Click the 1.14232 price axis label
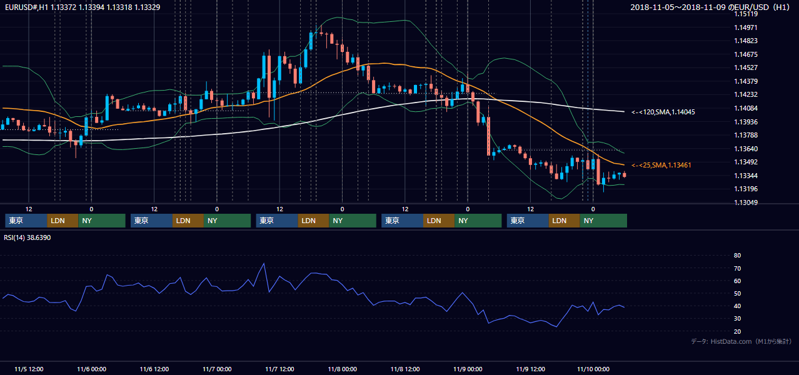Viewport: 799px width, 375px height. click(x=746, y=94)
